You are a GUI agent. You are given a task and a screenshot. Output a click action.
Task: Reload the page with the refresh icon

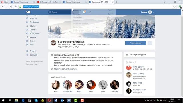coord(11,7)
